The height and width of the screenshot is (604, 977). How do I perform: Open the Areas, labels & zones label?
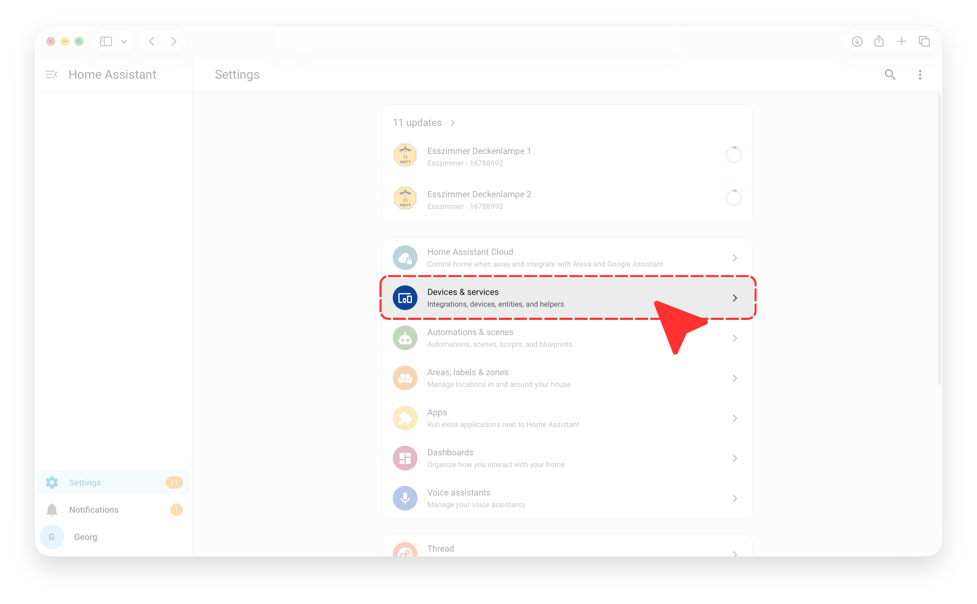[x=468, y=372]
